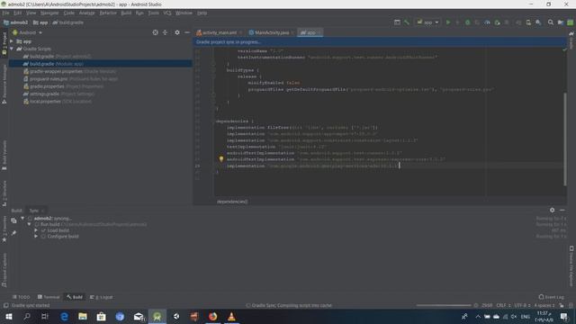
Task: Toggle the read-only lock icon in status bar
Action: click(562, 305)
